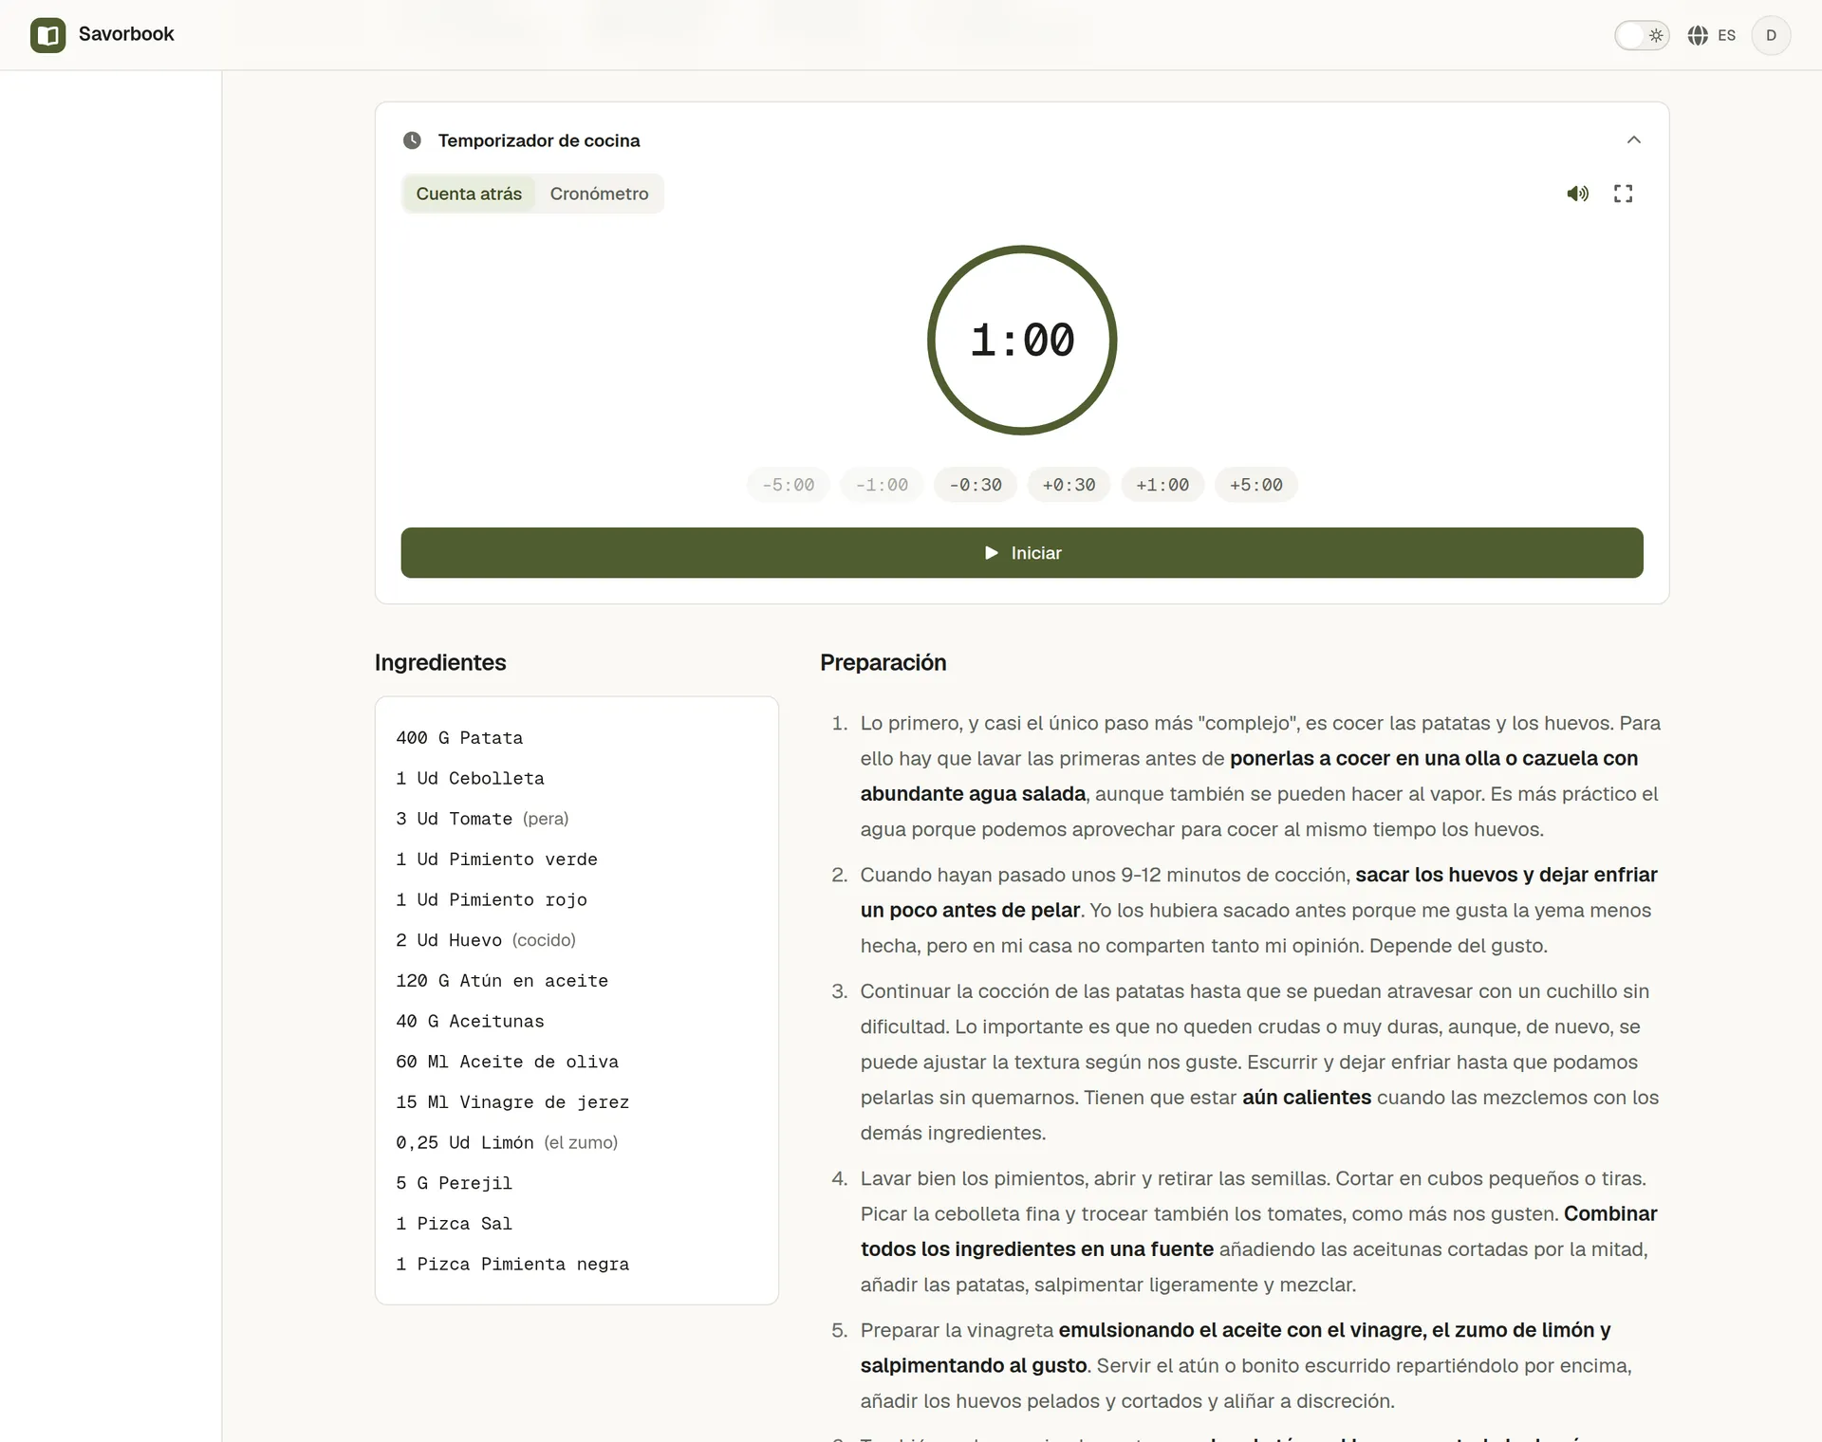
Task: Add 0:30 to the timer
Action: [1069, 485]
